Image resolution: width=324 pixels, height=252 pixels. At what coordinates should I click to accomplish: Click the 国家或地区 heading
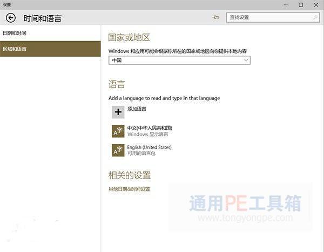click(x=129, y=37)
